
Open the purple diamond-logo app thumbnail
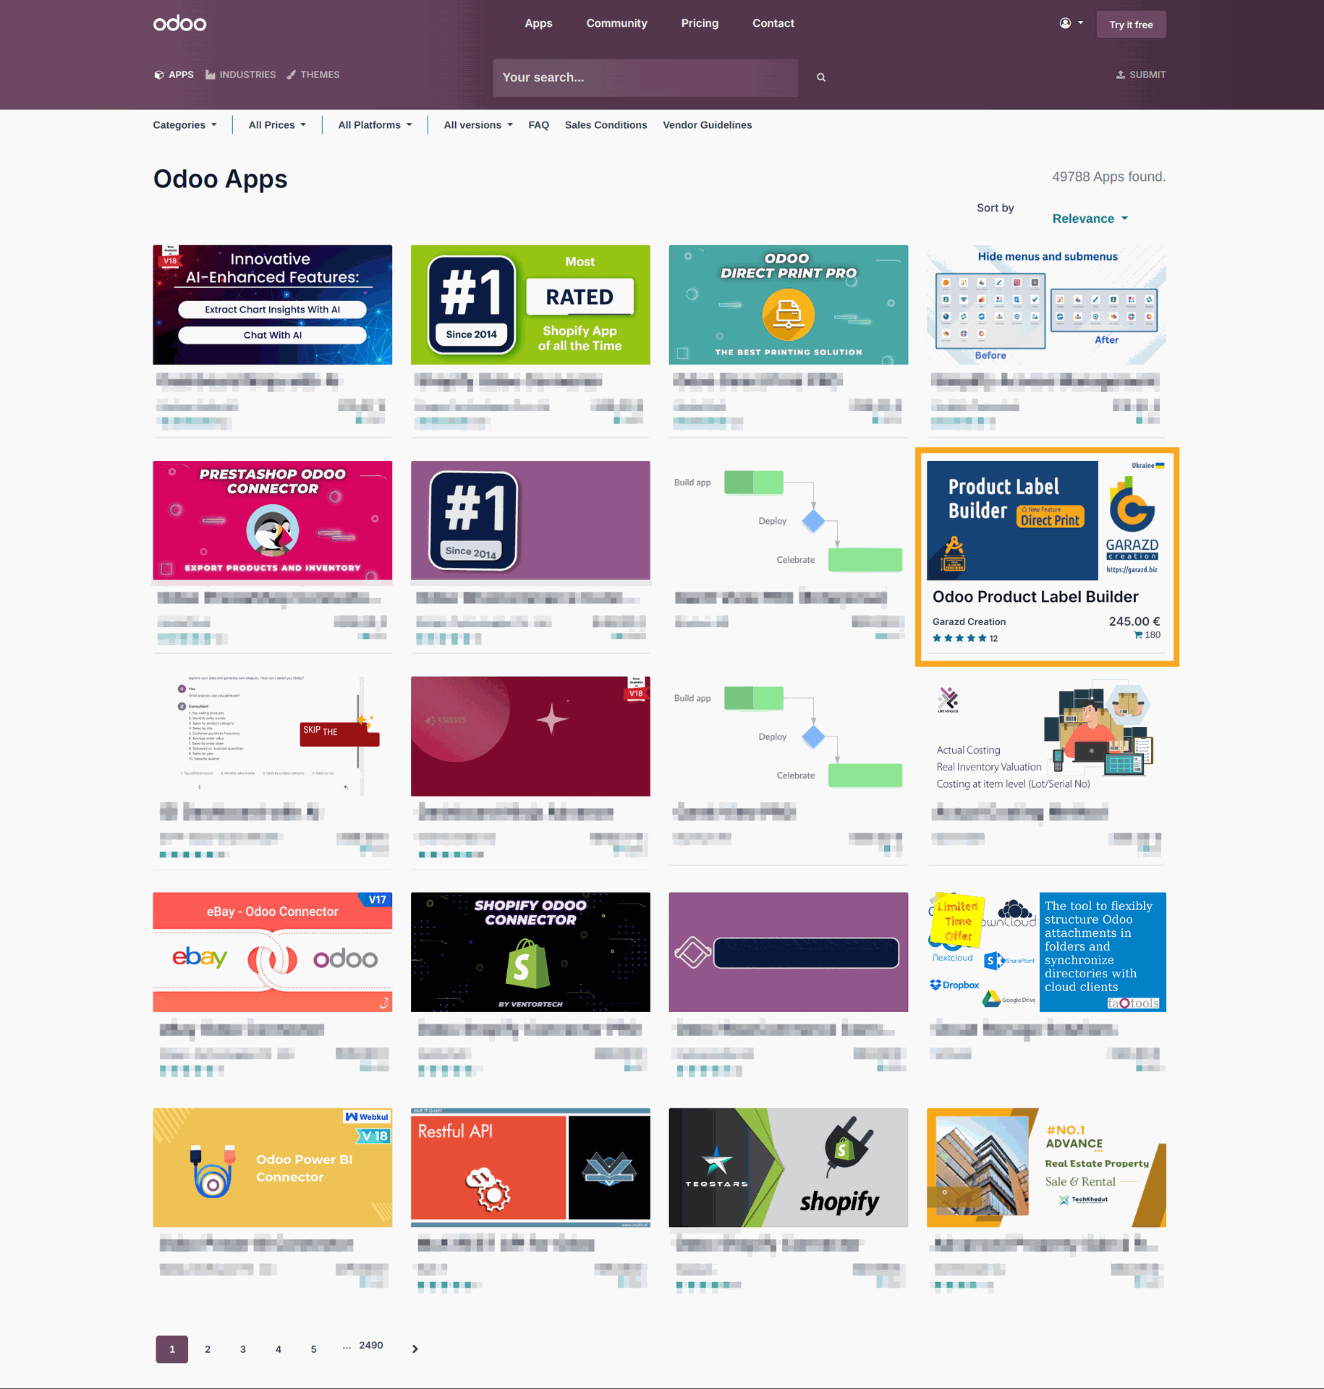788,952
